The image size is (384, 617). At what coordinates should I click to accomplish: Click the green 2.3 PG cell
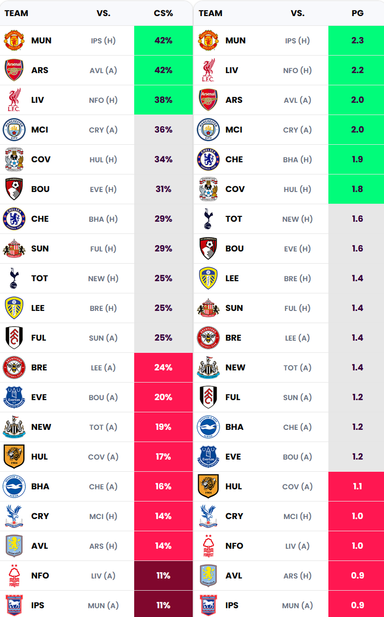click(357, 40)
